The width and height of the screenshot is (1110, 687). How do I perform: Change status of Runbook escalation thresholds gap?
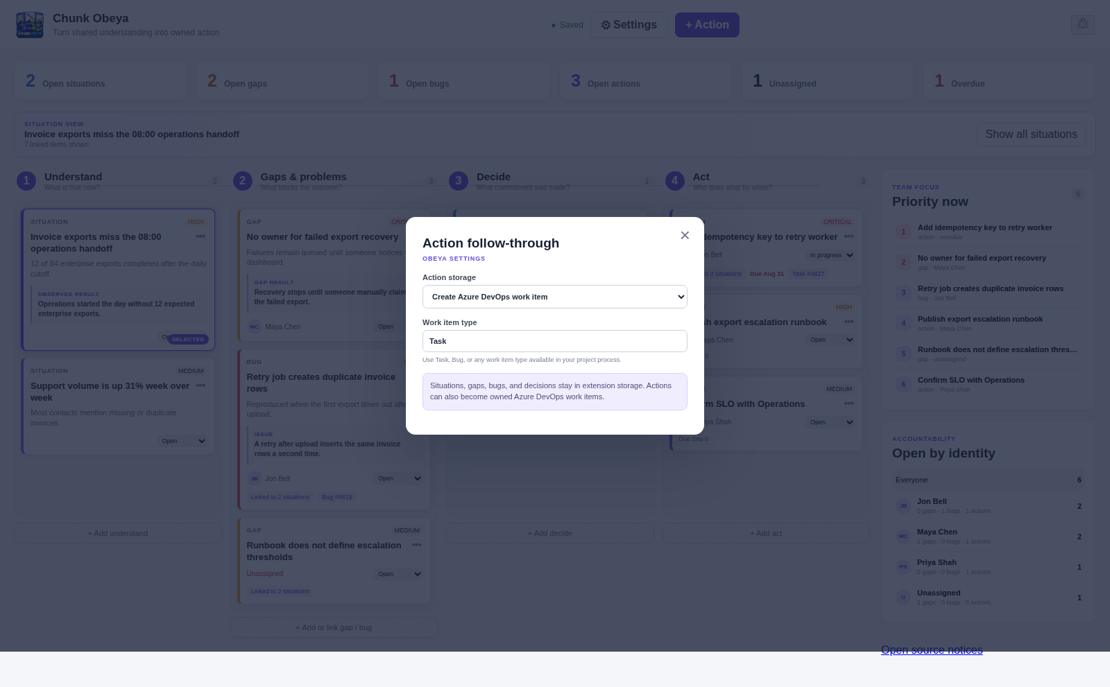coord(399,574)
